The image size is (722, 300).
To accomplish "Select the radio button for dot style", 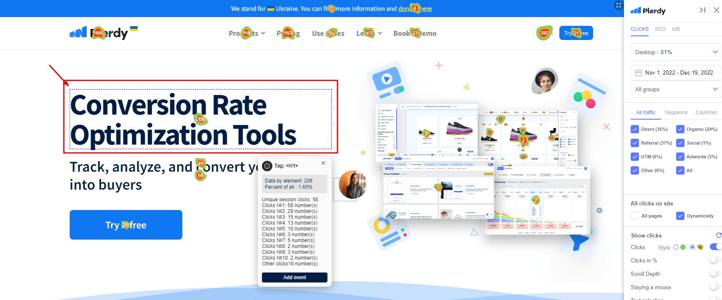I will click(x=676, y=247).
